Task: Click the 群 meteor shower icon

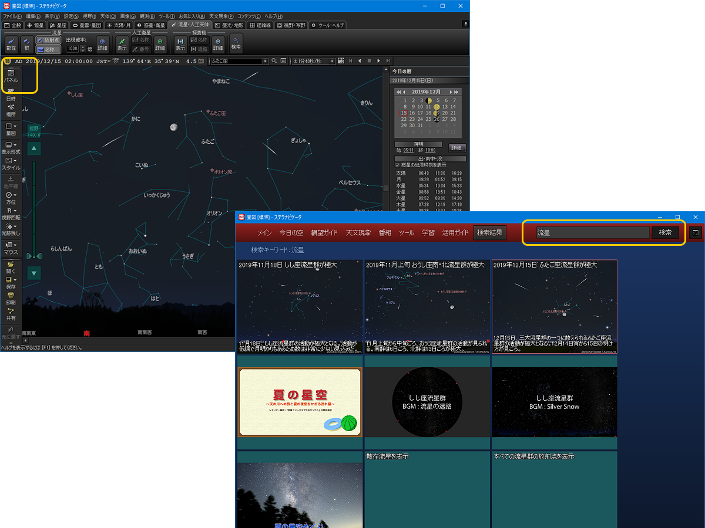Action: pyautogui.click(x=27, y=44)
